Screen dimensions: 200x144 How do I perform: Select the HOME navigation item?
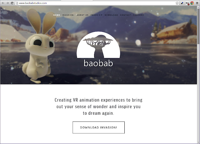[57, 15]
